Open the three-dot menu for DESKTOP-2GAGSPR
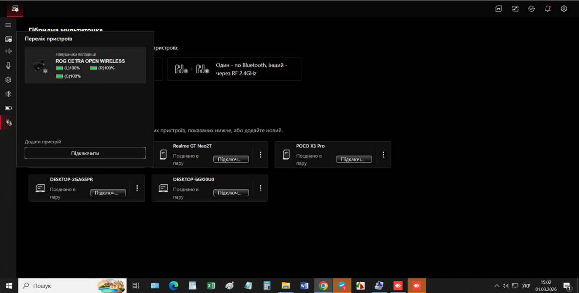Image resolution: width=579 pixels, height=293 pixels. 137,188
